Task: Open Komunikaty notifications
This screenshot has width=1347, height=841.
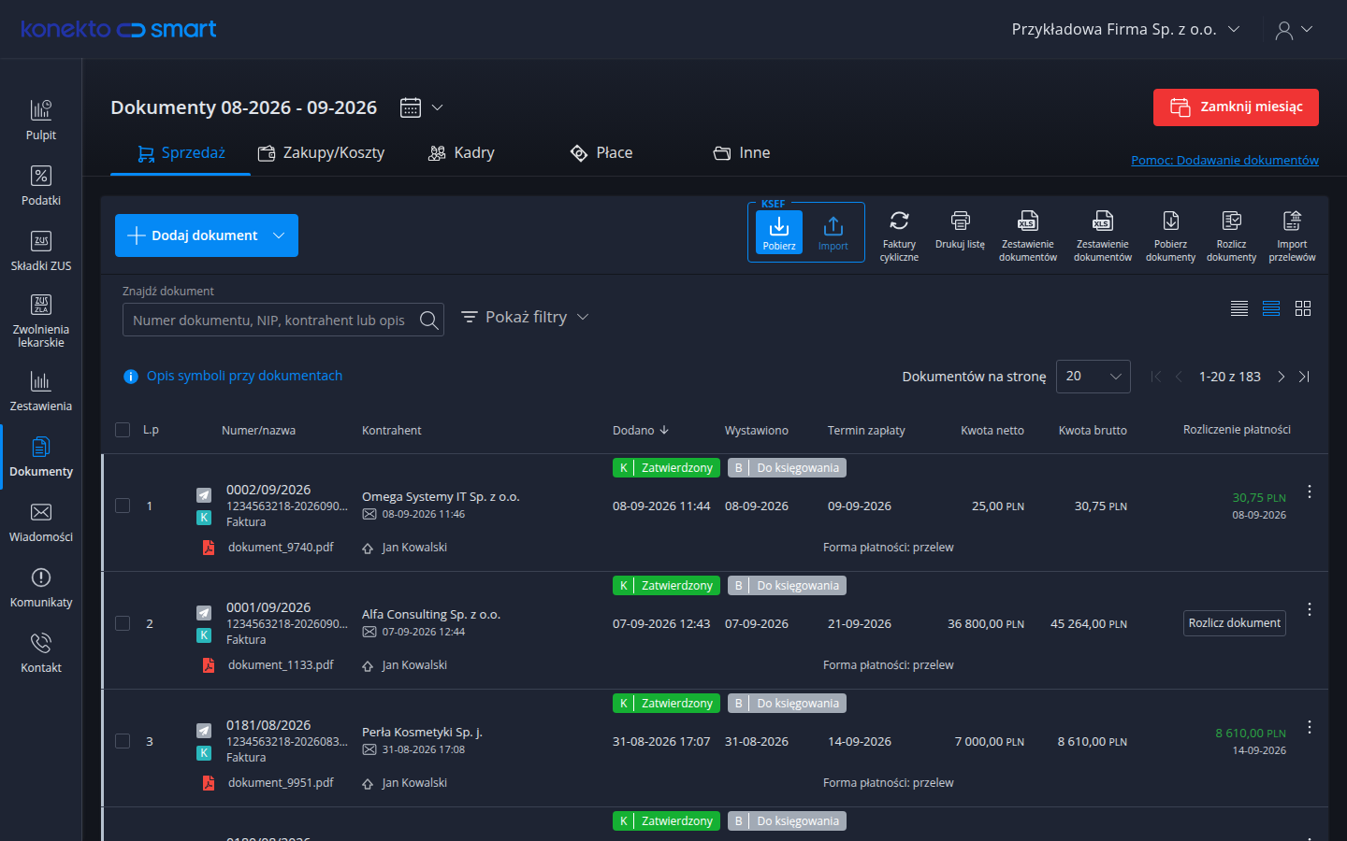Action: pos(41,588)
